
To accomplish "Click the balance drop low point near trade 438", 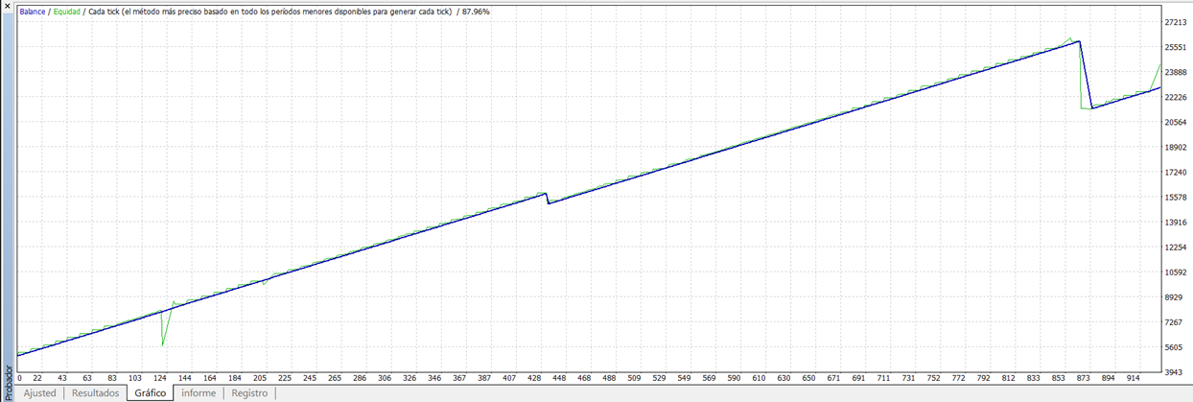I will coord(549,203).
